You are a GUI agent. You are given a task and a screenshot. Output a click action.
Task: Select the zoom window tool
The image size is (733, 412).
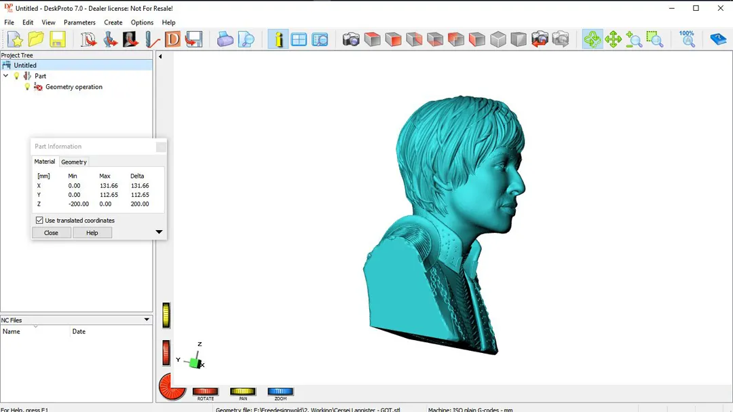(x=655, y=39)
